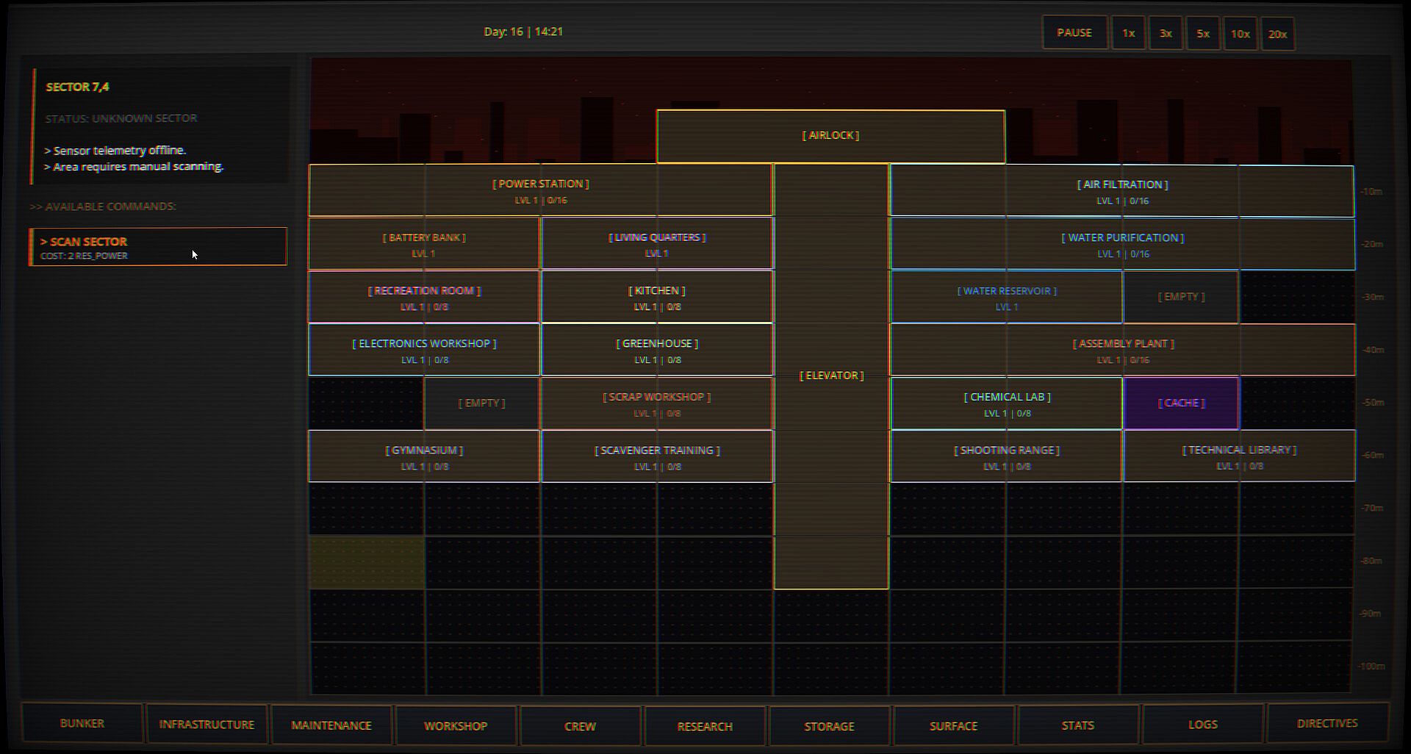Set game speed to 20x

pos(1277,34)
